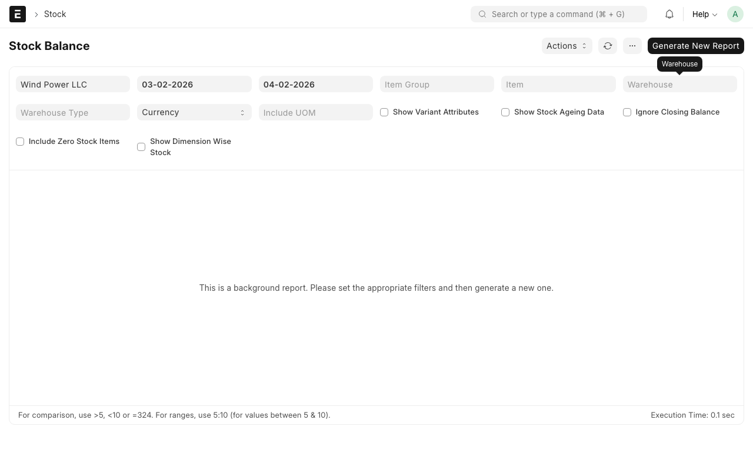The image size is (753, 470).
Task: Tick Show Dimension Wise Stock checkbox
Action: coord(141,147)
